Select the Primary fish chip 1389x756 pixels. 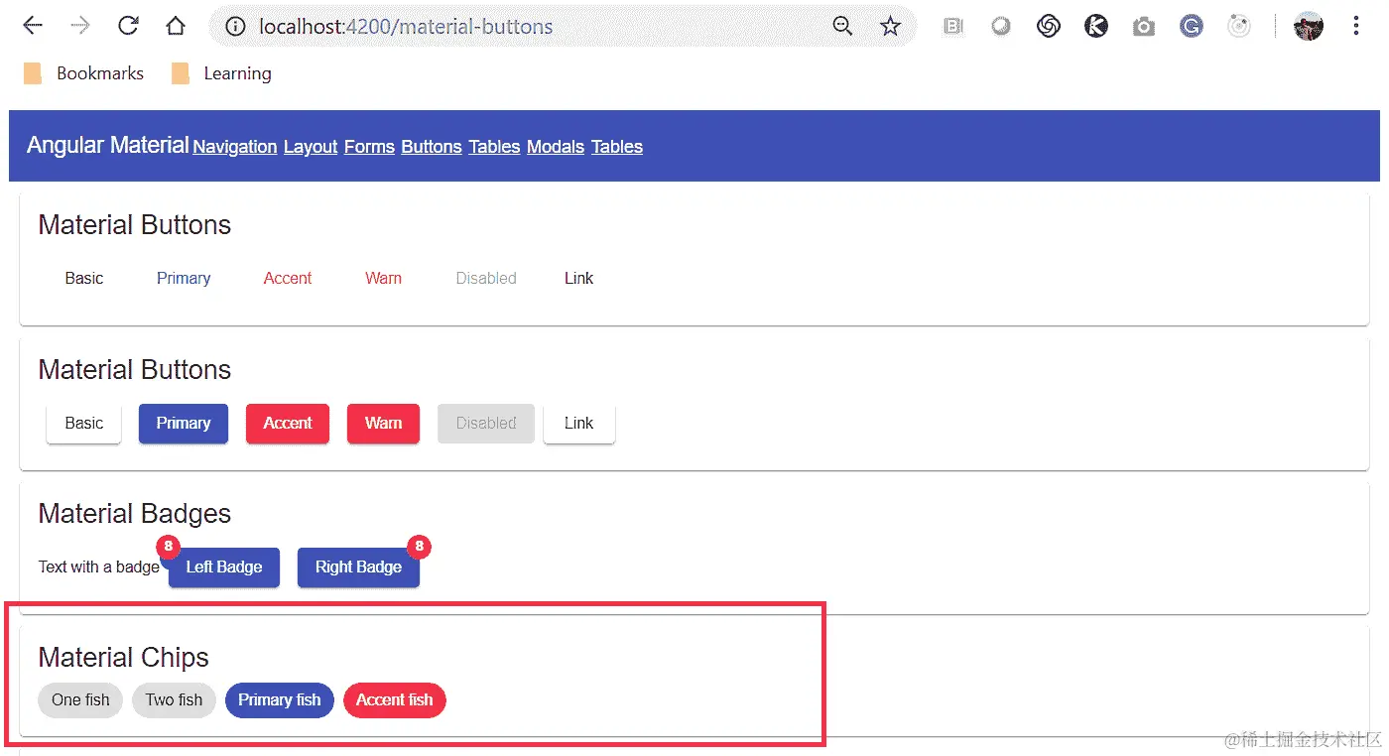(280, 700)
